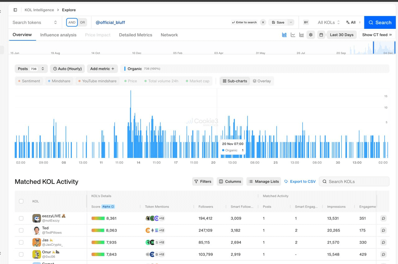Open the All KOLs dropdown
398x264 pixels.
click(x=329, y=22)
